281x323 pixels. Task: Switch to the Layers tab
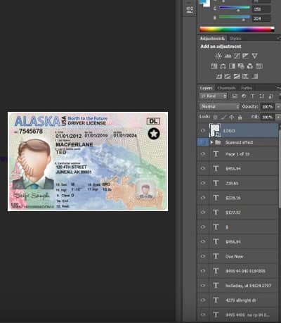coord(206,88)
